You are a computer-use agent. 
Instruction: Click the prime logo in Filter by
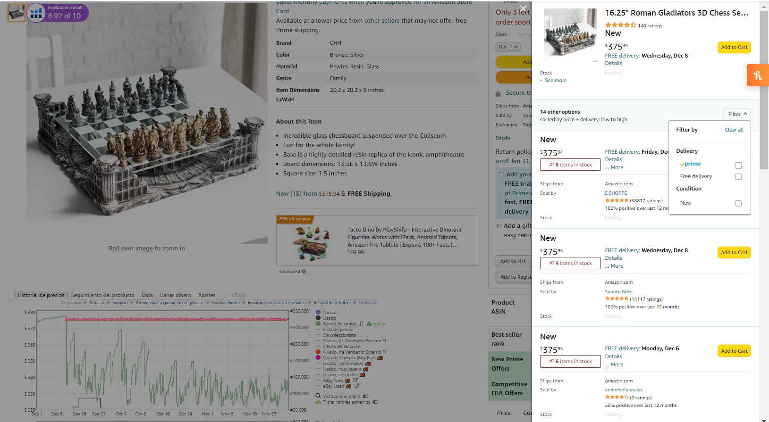[x=691, y=164]
